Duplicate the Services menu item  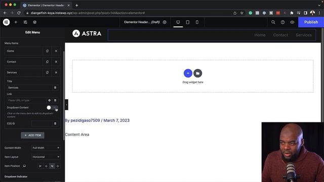47,72
